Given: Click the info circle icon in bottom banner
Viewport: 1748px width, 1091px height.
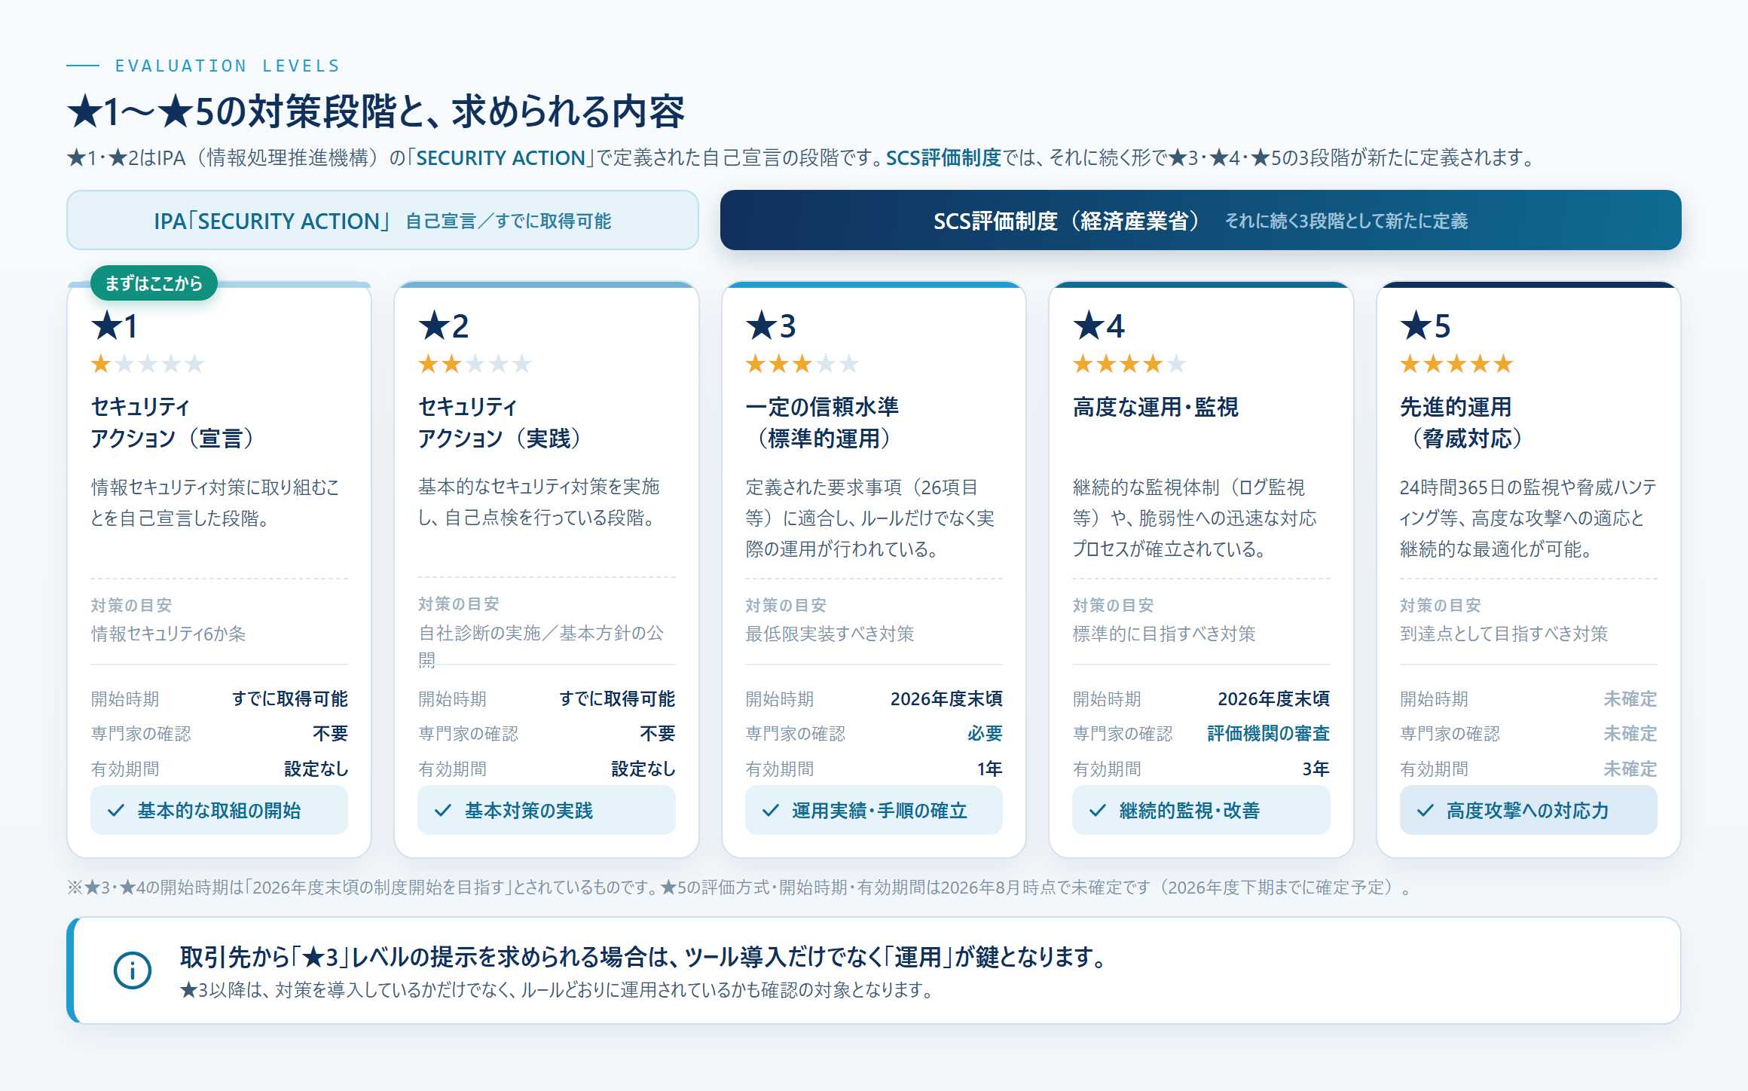Looking at the screenshot, I should (x=133, y=970).
